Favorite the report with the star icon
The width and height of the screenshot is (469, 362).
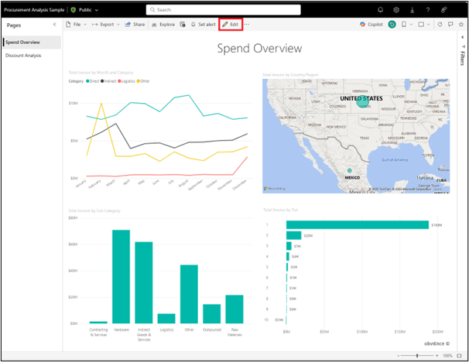461,25
